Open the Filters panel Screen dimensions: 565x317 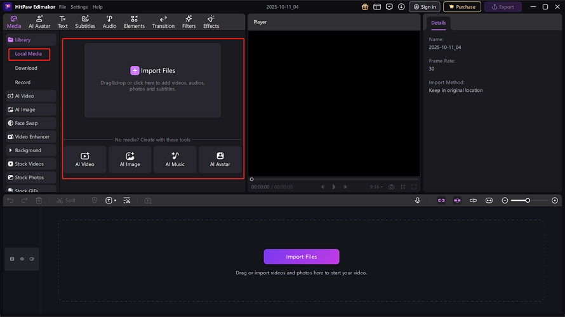point(189,22)
